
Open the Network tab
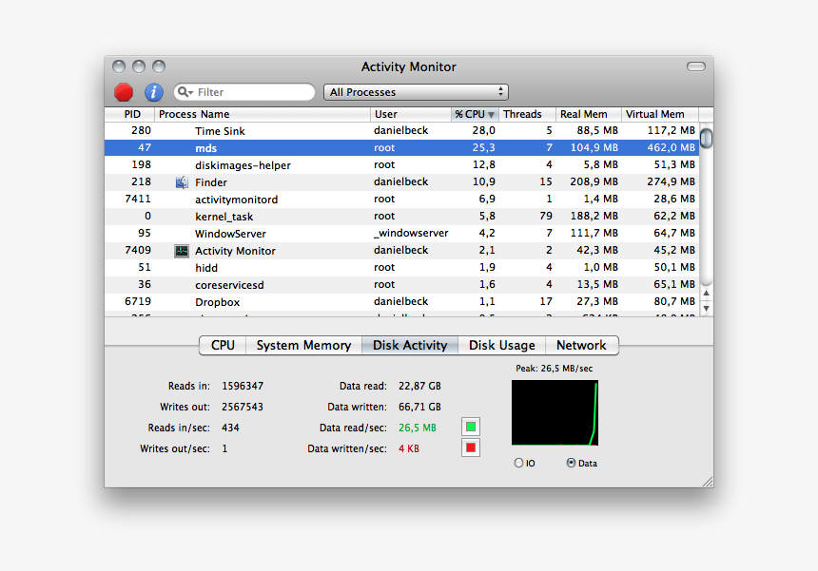582,346
